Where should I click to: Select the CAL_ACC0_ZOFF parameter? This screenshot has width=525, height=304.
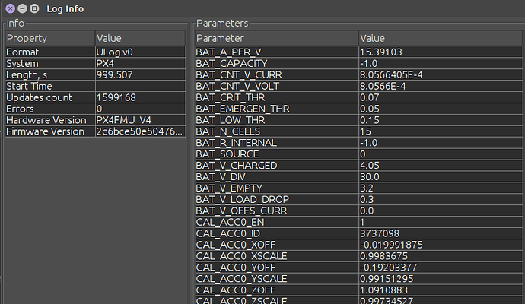pyautogui.click(x=276, y=291)
